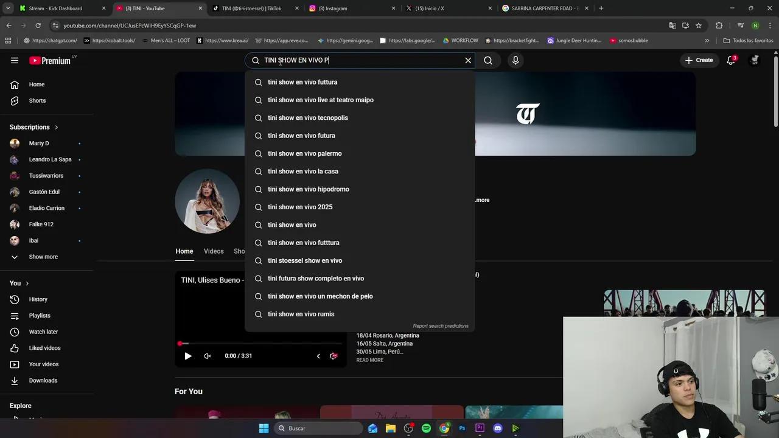Open Discord from the taskbar
779x438 pixels.
tap(498, 428)
